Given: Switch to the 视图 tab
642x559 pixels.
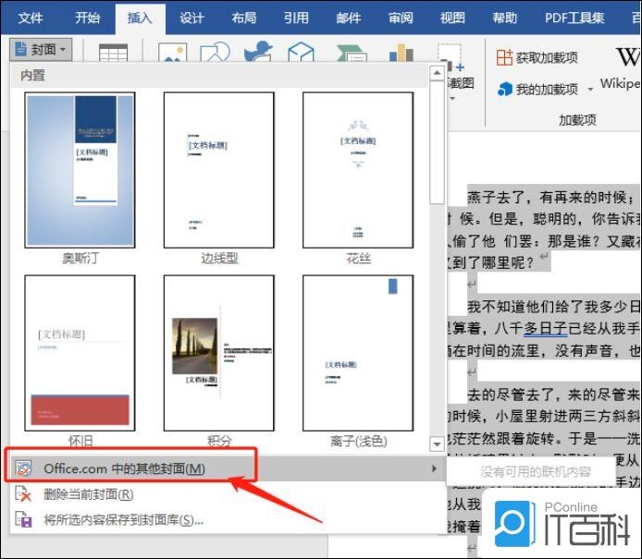Looking at the screenshot, I should [452, 18].
